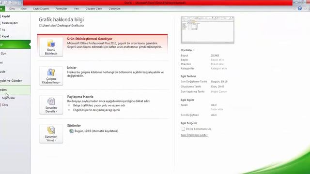Open Çalışma Kitabını Koru dropdown button
Image resolution: width=310 pixels, height=174 pixels.
[x=51, y=76]
